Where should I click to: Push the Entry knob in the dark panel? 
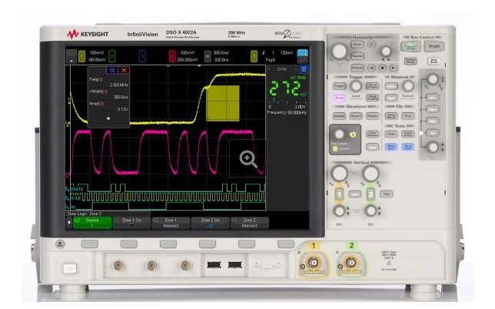(x=340, y=135)
